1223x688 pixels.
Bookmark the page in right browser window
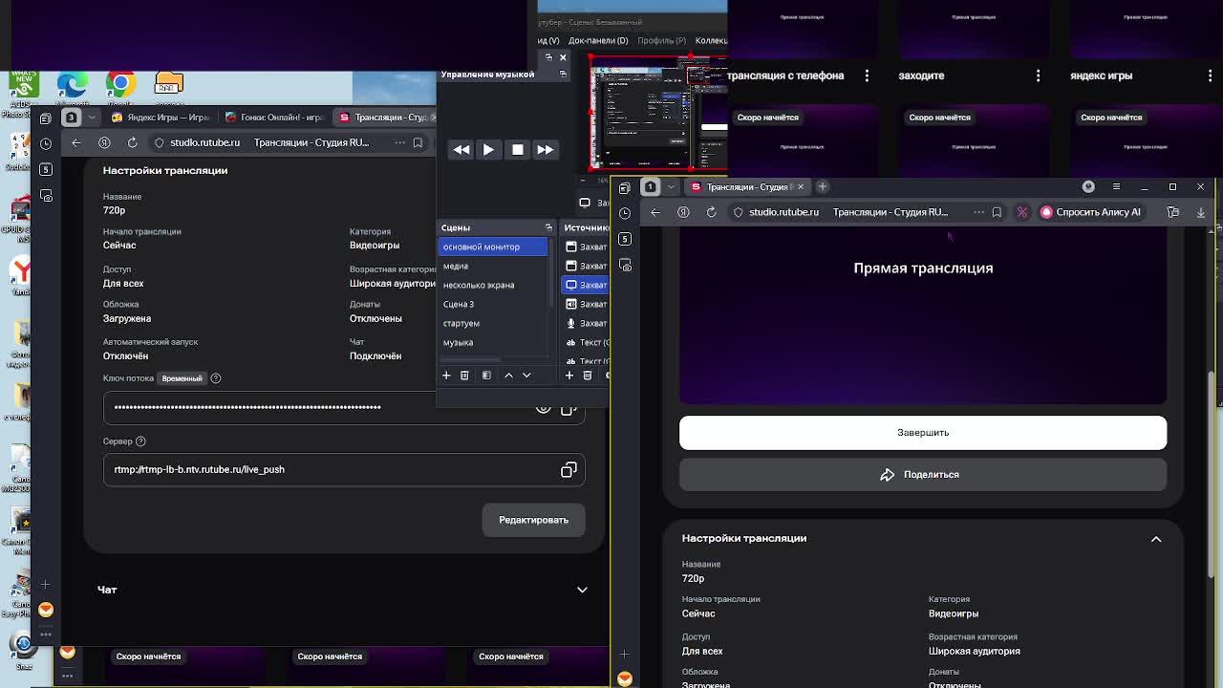point(997,212)
